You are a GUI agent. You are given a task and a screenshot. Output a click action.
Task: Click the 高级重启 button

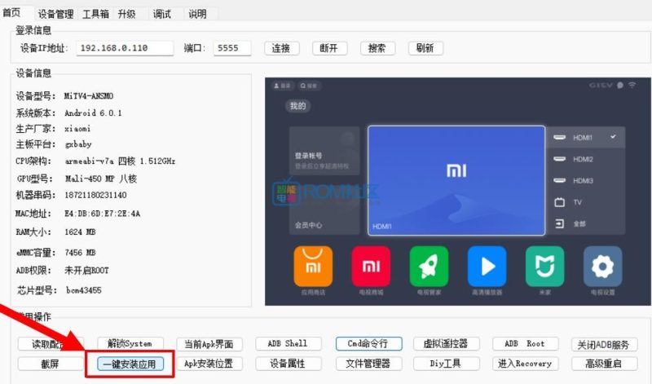point(604,364)
